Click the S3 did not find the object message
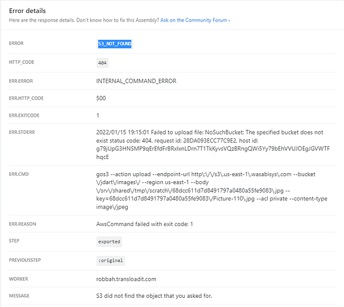344x307 pixels. [154, 296]
